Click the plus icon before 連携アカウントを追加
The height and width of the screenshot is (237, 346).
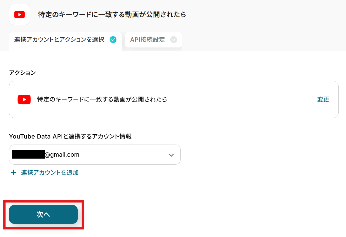pyautogui.click(x=13, y=173)
